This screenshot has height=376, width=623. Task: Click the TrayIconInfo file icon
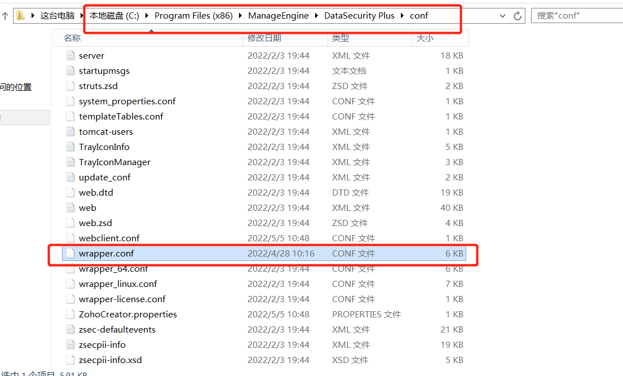(70, 147)
